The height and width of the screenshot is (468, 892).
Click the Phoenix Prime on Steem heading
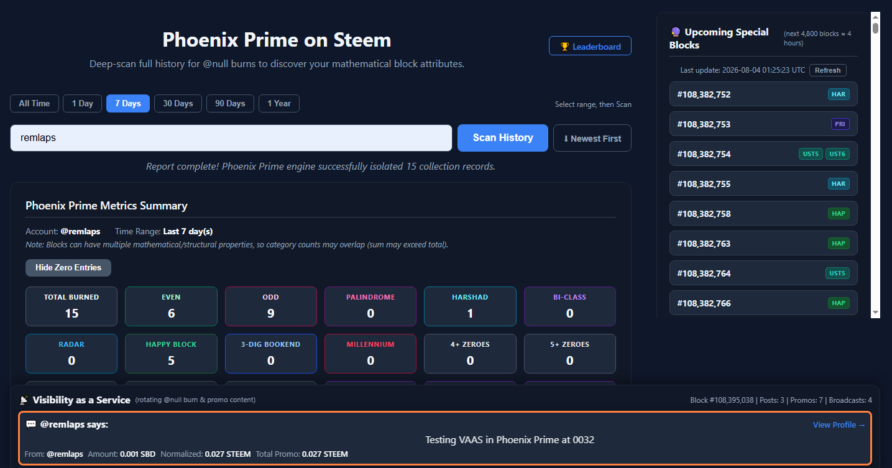pyautogui.click(x=277, y=40)
